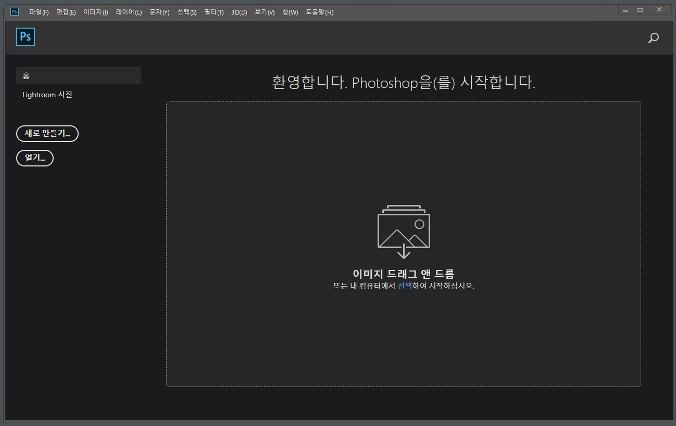The width and height of the screenshot is (676, 426).
Task: Open search with the magnifier icon
Action: coord(653,38)
